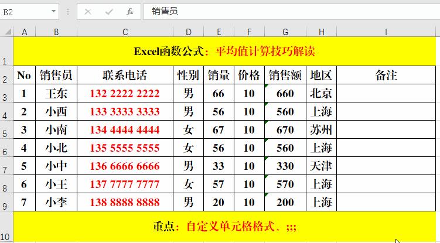440x243 pixels.
Task: Click the 价格 header cell
Action: pos(249,75)
